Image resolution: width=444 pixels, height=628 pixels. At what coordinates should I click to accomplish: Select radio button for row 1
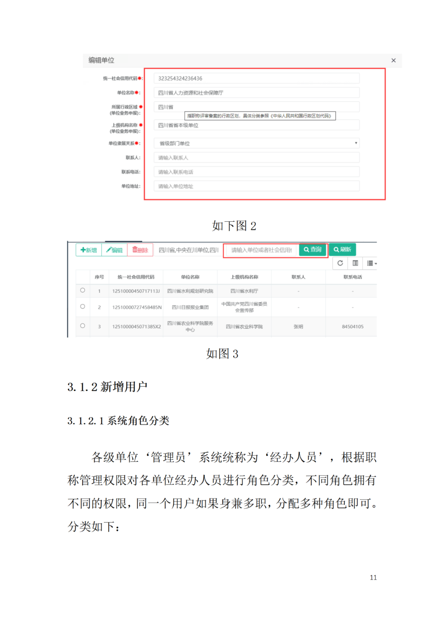(83, 290)
